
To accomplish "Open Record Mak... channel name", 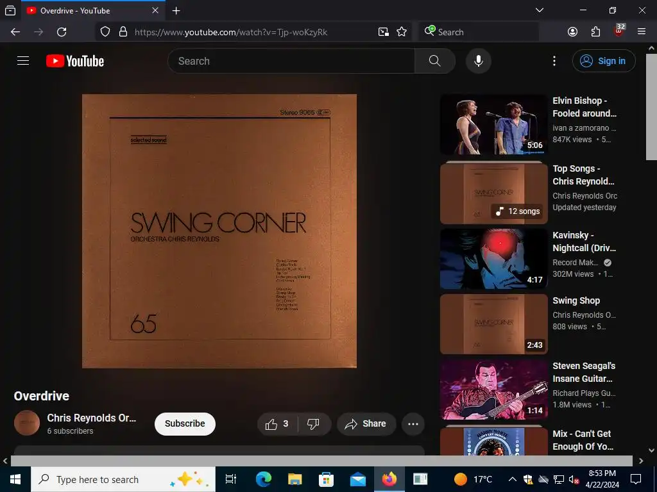I will pos(575,262).
